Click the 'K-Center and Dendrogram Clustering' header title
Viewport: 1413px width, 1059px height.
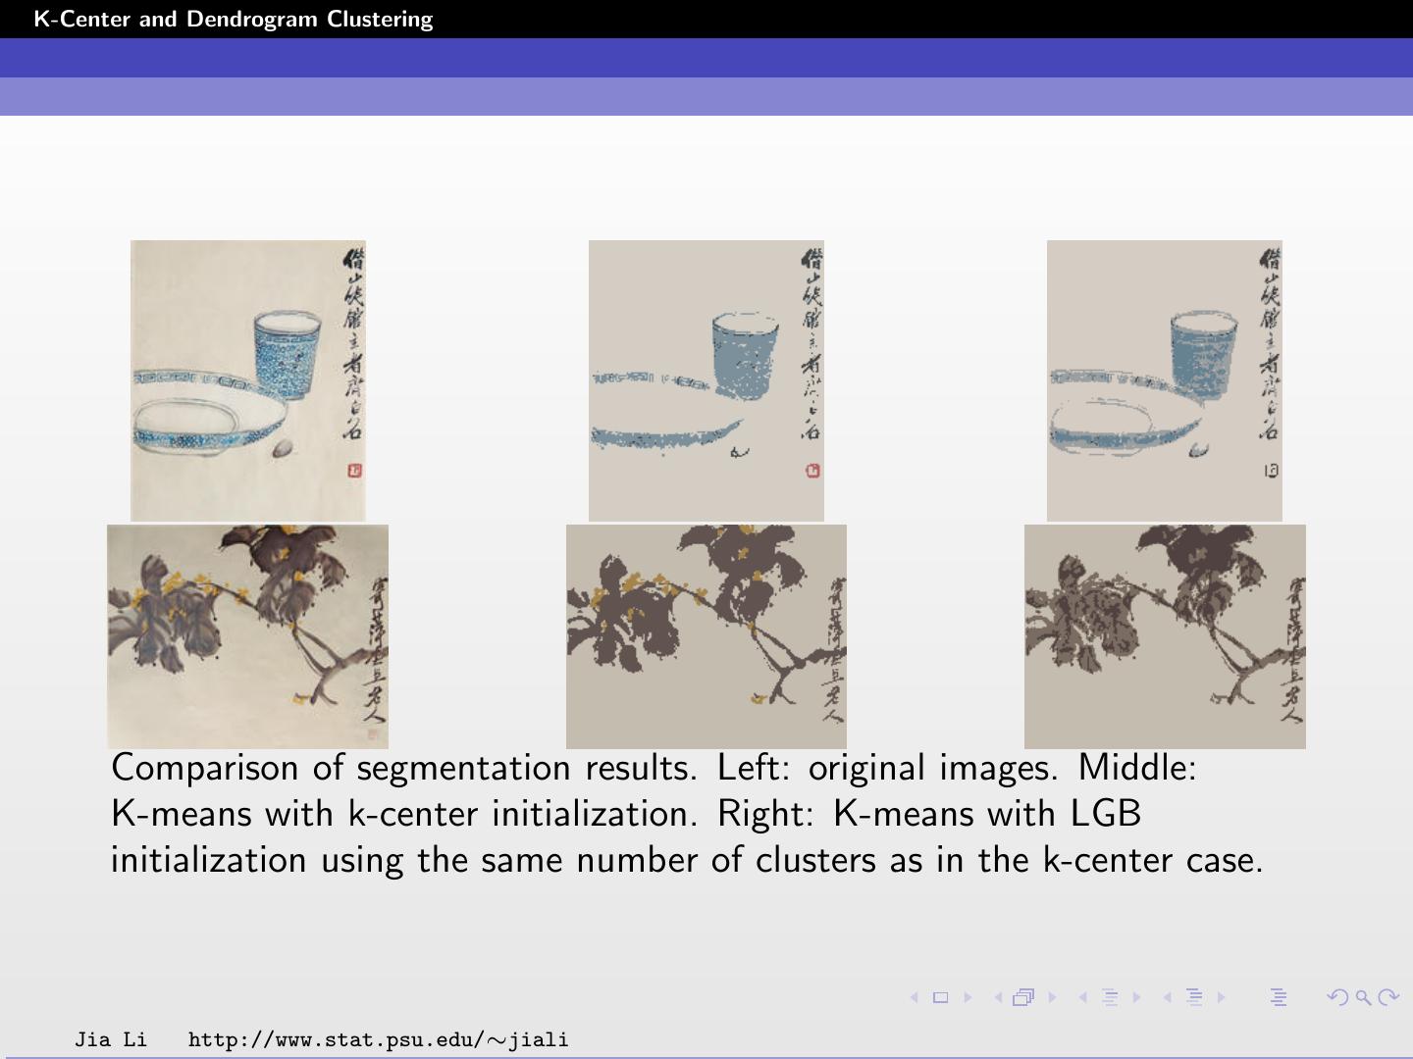(x=234, y=20)
